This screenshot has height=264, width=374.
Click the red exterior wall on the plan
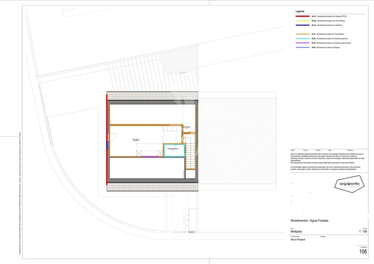pos(107,139)
